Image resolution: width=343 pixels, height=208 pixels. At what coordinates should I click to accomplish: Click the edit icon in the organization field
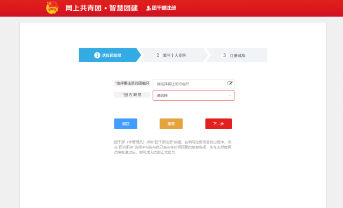230,83
